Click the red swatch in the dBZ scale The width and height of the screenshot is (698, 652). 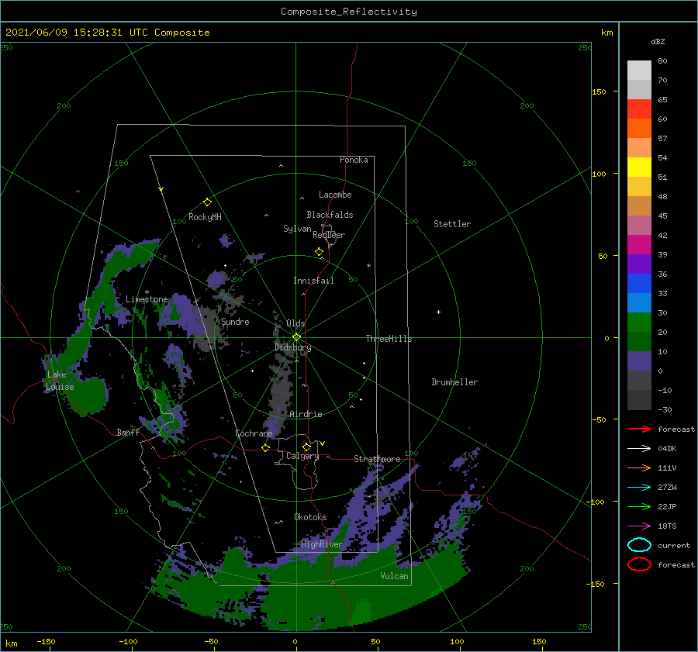pyautogui.click(x=639, y=109)
